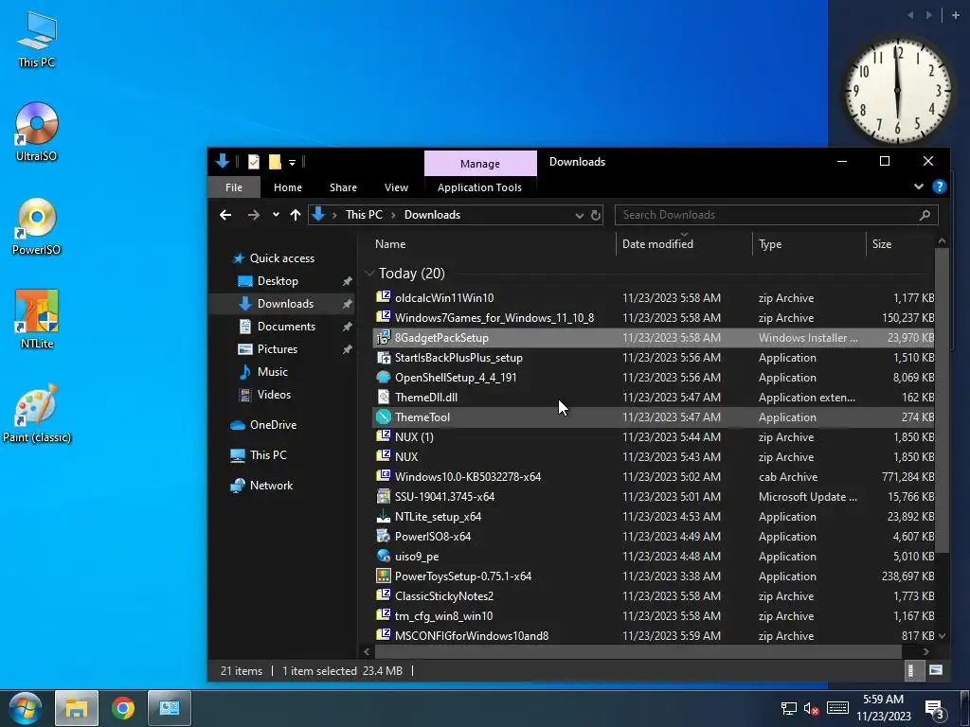Select Documents in the navigation pane

click(286, 327)
